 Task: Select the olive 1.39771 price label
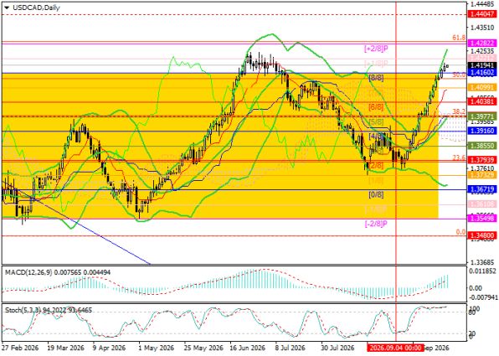coord(483,116)
